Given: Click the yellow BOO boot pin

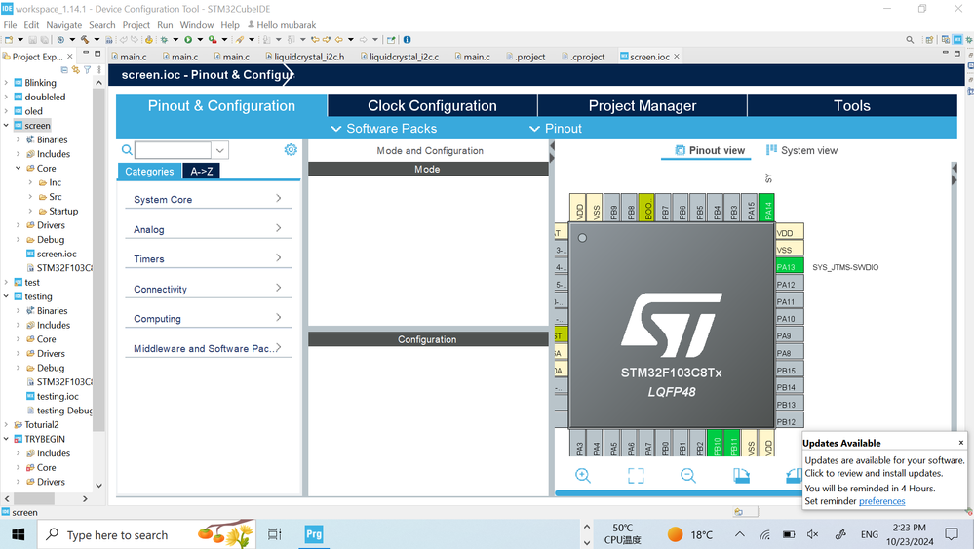Looking at the screenshot, I should (x=646, y=208).
